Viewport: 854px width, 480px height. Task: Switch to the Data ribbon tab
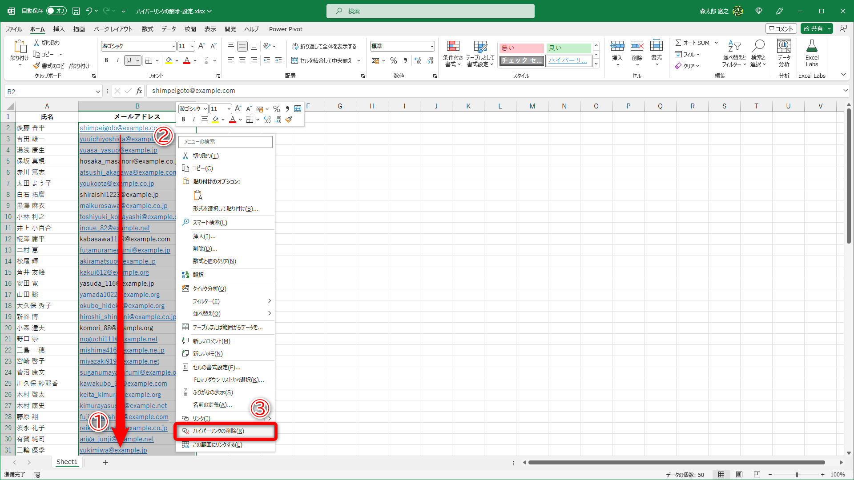coord(169,29)
